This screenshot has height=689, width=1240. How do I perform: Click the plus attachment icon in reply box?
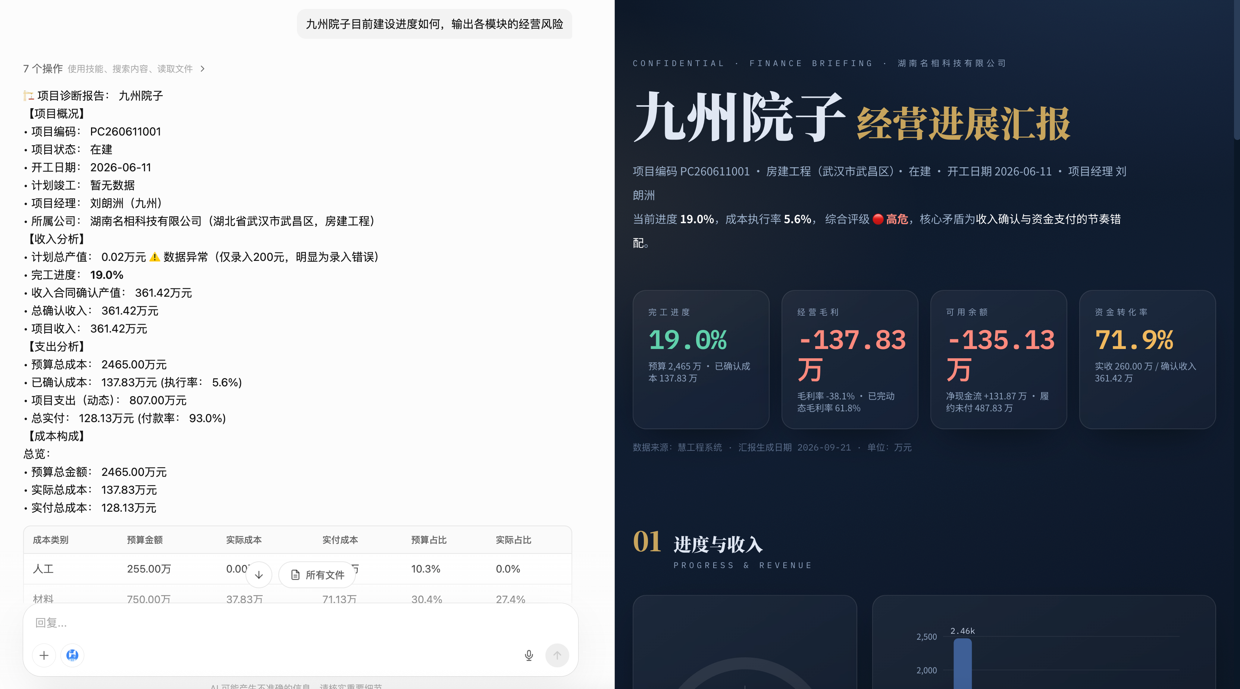pyautogui.click(x=44, y=655)
